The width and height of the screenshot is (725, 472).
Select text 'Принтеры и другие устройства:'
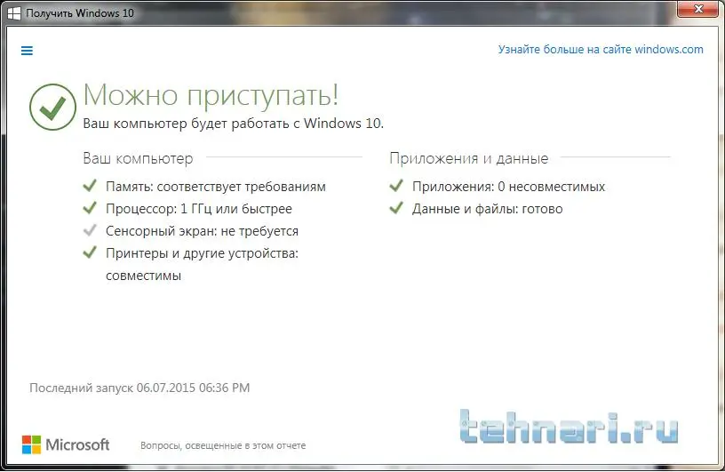coord(202,253)
